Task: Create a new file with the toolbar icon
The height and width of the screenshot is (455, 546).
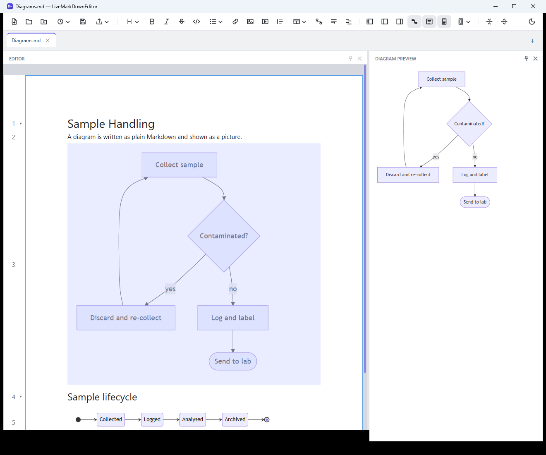Action: click(x=14, y=22)
